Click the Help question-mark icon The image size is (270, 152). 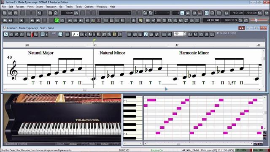56,13
